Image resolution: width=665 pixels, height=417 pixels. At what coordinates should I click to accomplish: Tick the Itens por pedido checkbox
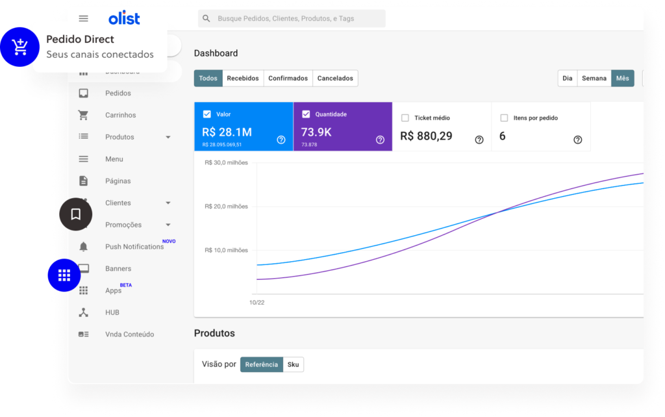(x=504, y=118)
